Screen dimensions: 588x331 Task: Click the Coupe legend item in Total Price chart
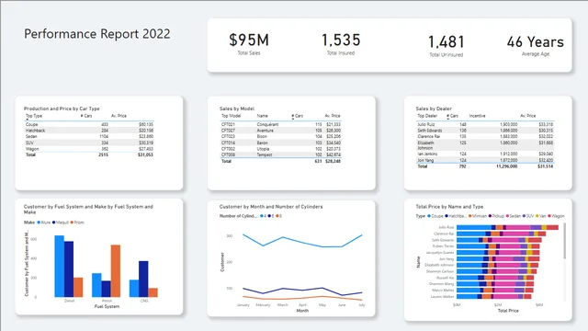[435, 216]
